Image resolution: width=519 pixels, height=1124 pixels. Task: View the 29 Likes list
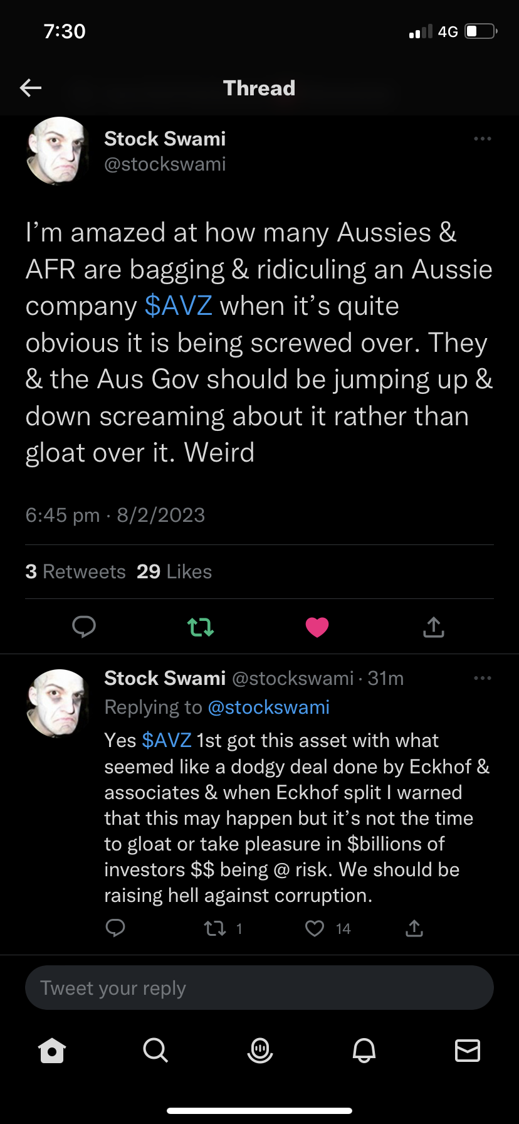pos(174,571)
